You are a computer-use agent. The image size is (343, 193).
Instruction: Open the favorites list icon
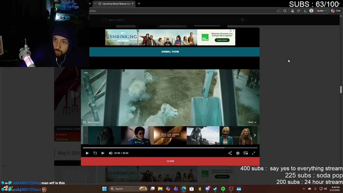pyautogui.click(x=299, y=11)
